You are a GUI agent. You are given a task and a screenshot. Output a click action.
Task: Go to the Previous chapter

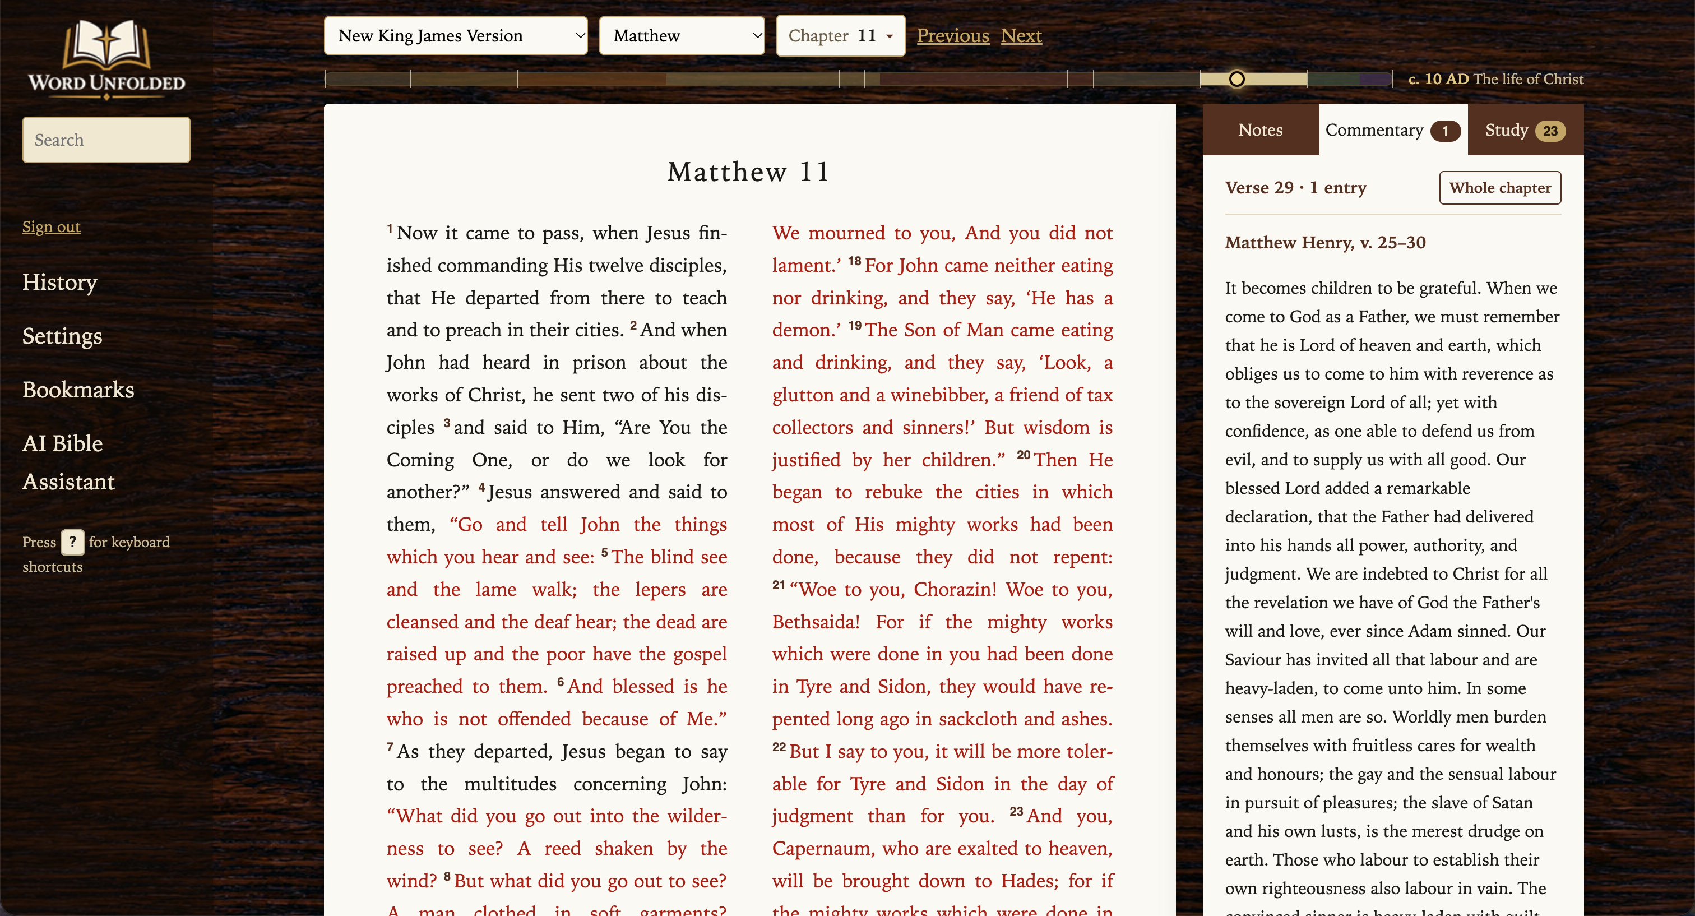pos(953,35)
